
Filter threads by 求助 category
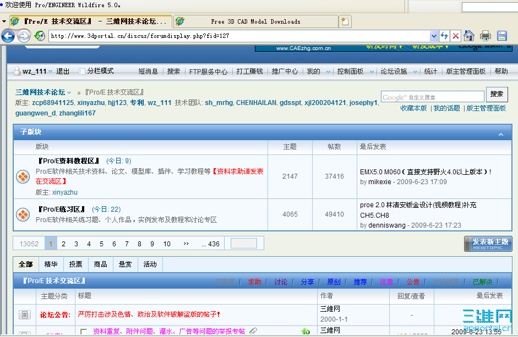point(255,281)
